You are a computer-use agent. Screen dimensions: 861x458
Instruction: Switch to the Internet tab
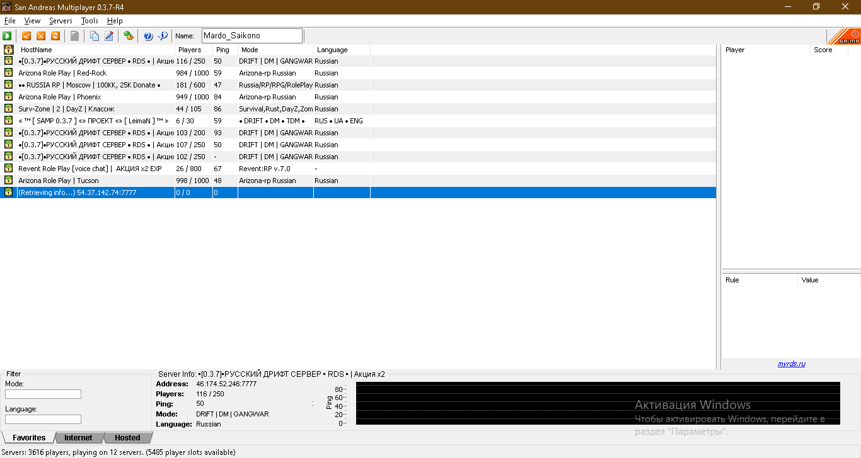pyautogui.click(x=78, y=438)
